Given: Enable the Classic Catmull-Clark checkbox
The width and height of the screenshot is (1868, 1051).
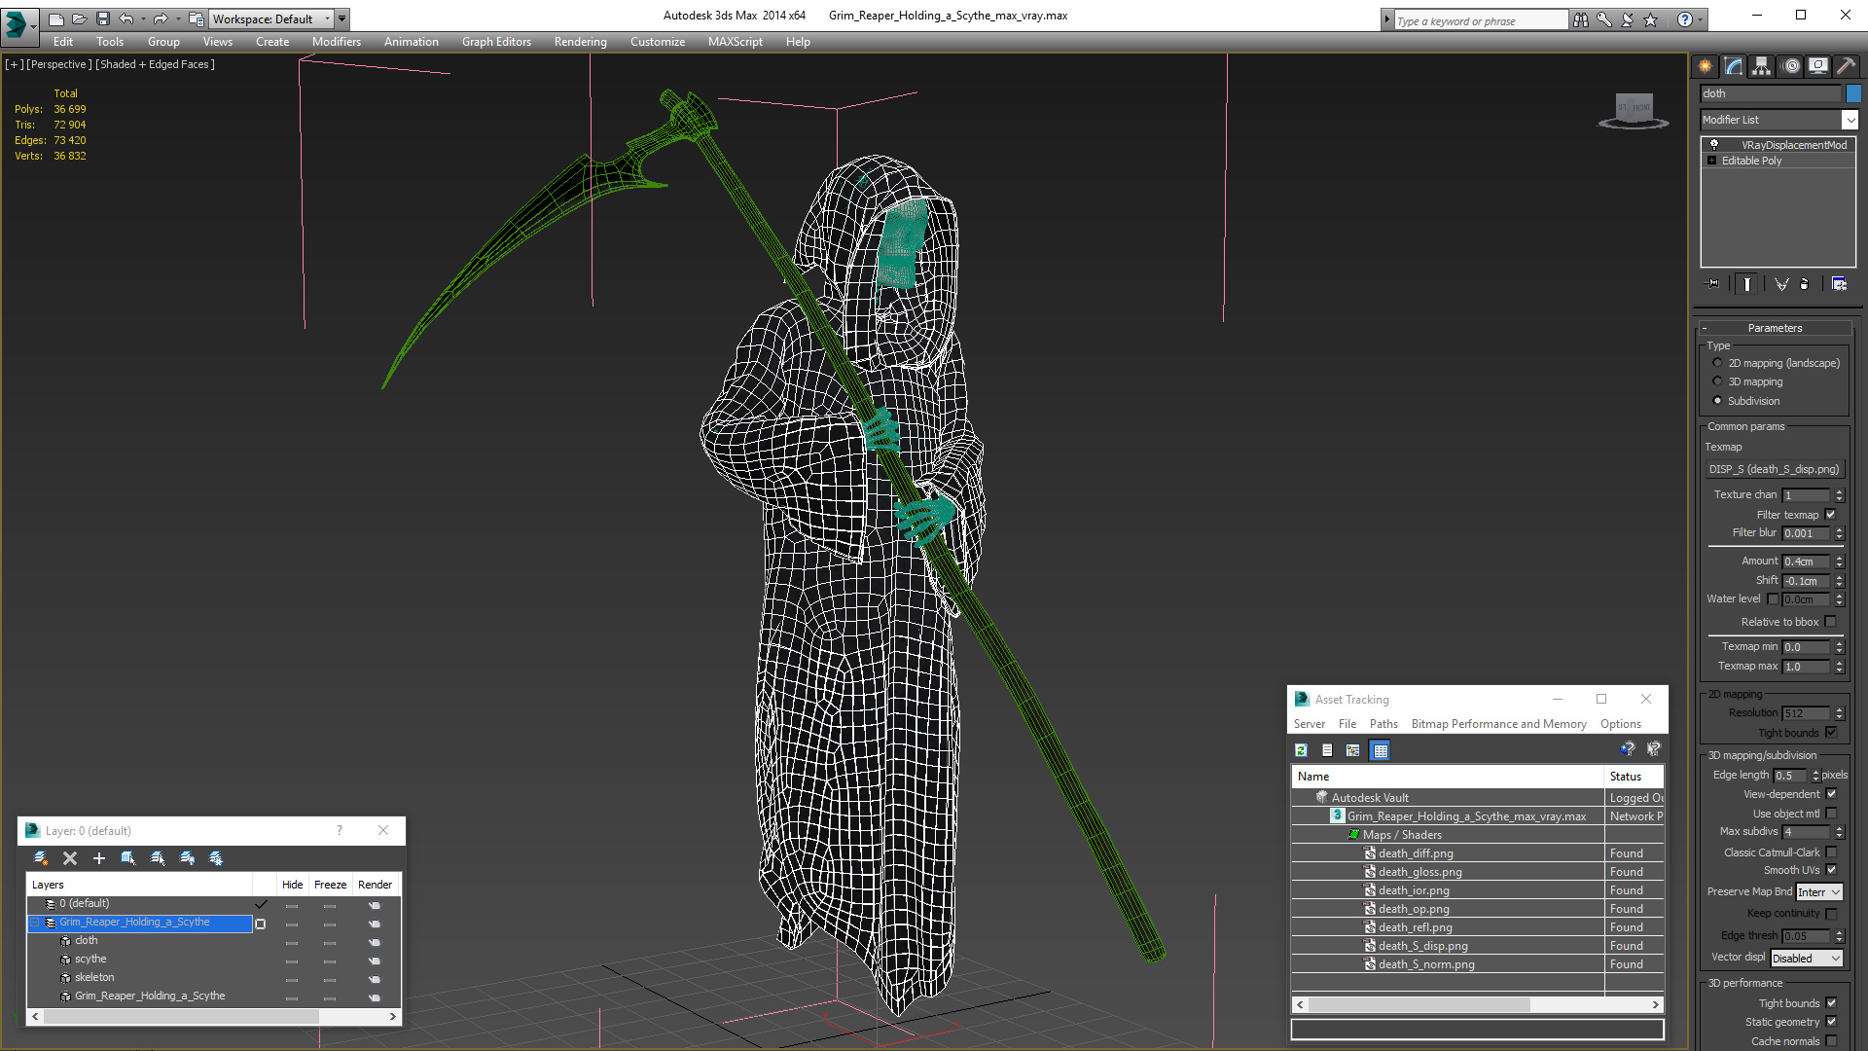Looking at the screenshot, I should point(1831,852).
